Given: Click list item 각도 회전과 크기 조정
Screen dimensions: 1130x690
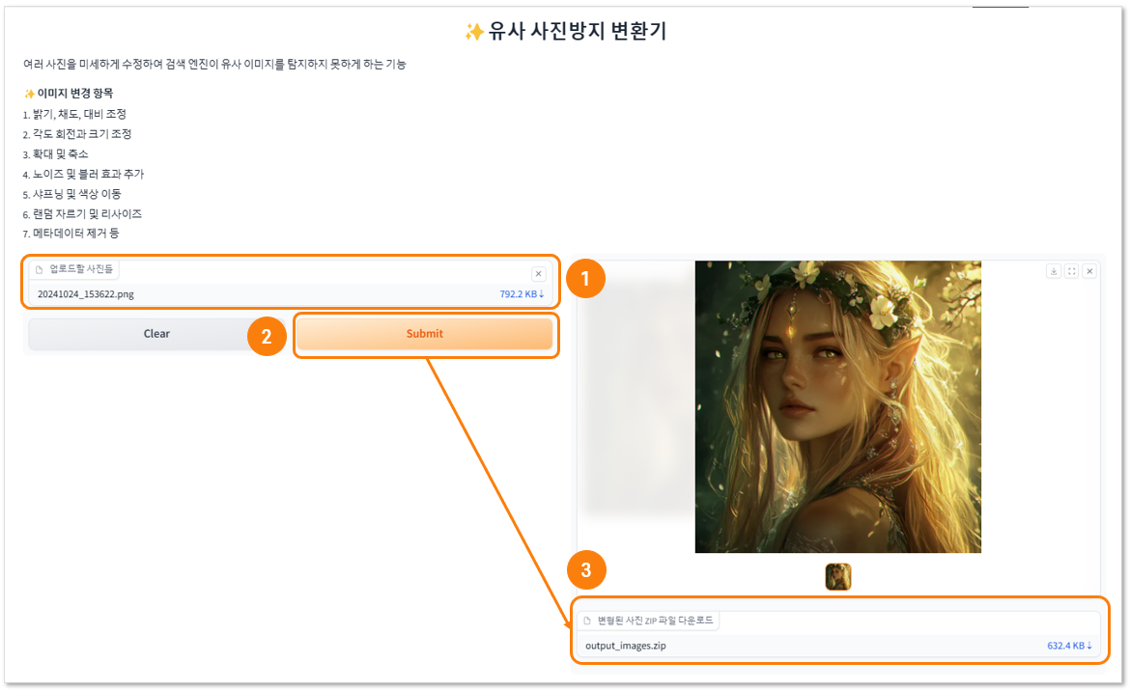Looking at the screenshot, I should (x=82, y=134).
